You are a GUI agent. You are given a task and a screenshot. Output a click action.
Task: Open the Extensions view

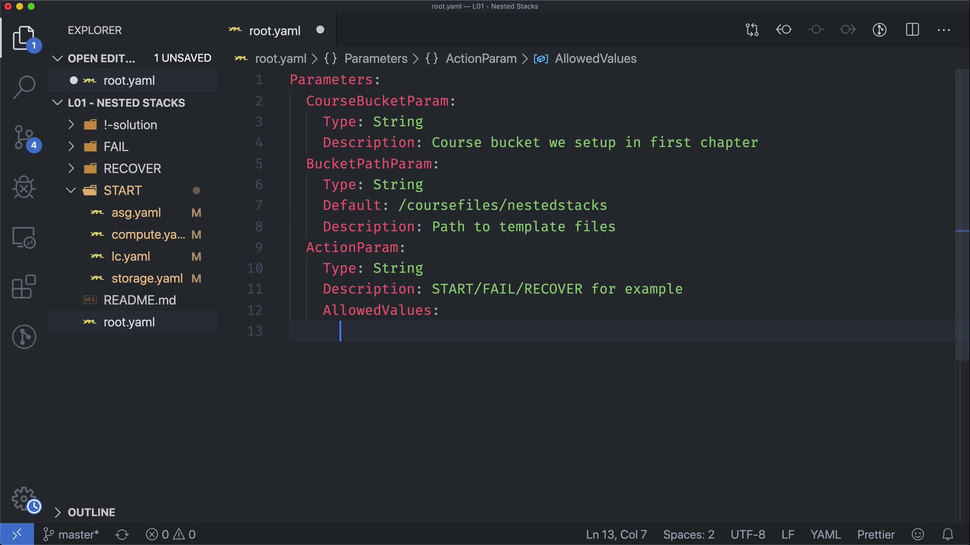point(24,287)
